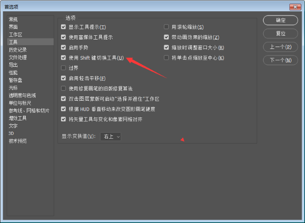Toggle 带动画效果的缩放(Z) checkbox

click(x=166, y=37)
